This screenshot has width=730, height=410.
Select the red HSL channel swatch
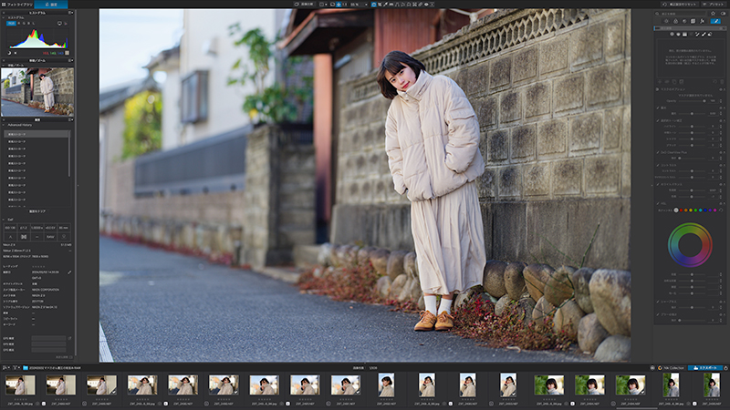[x=681, y=210]
